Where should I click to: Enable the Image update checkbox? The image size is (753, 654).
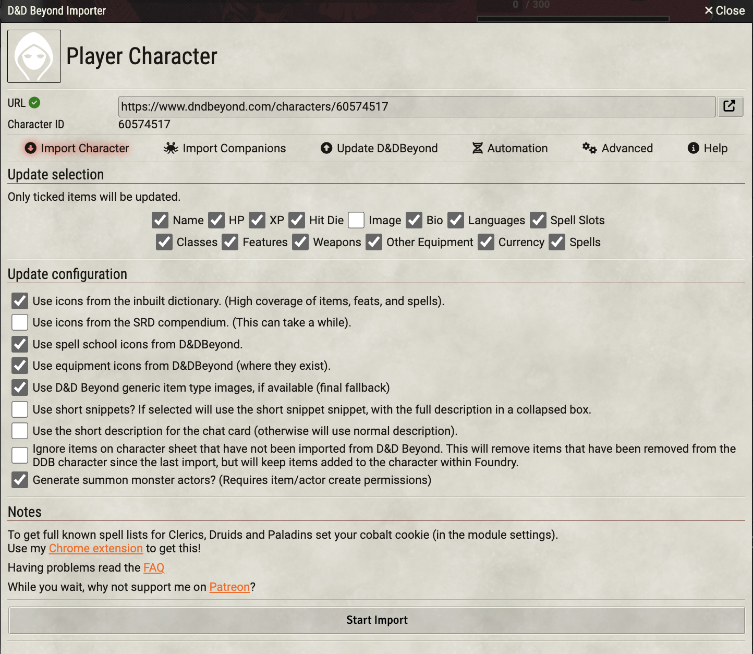click(x=356, y=220)
